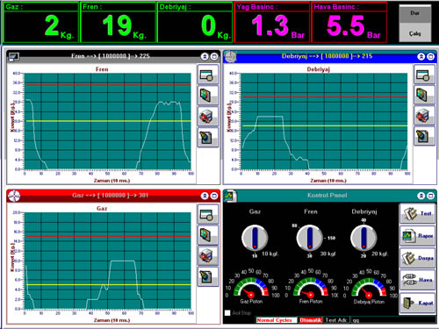Switch to Dur on the Dur/Çalış toggle
The width and height of the screenshot is (439, 329).
point(415,13)
